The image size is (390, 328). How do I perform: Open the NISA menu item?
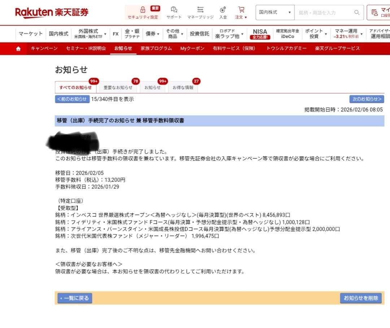(260, 34)
